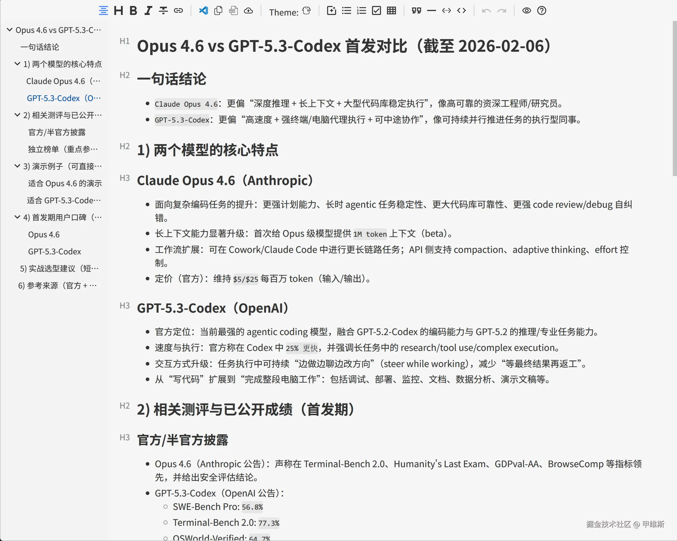Insert a table

click(x=391, y=11)
